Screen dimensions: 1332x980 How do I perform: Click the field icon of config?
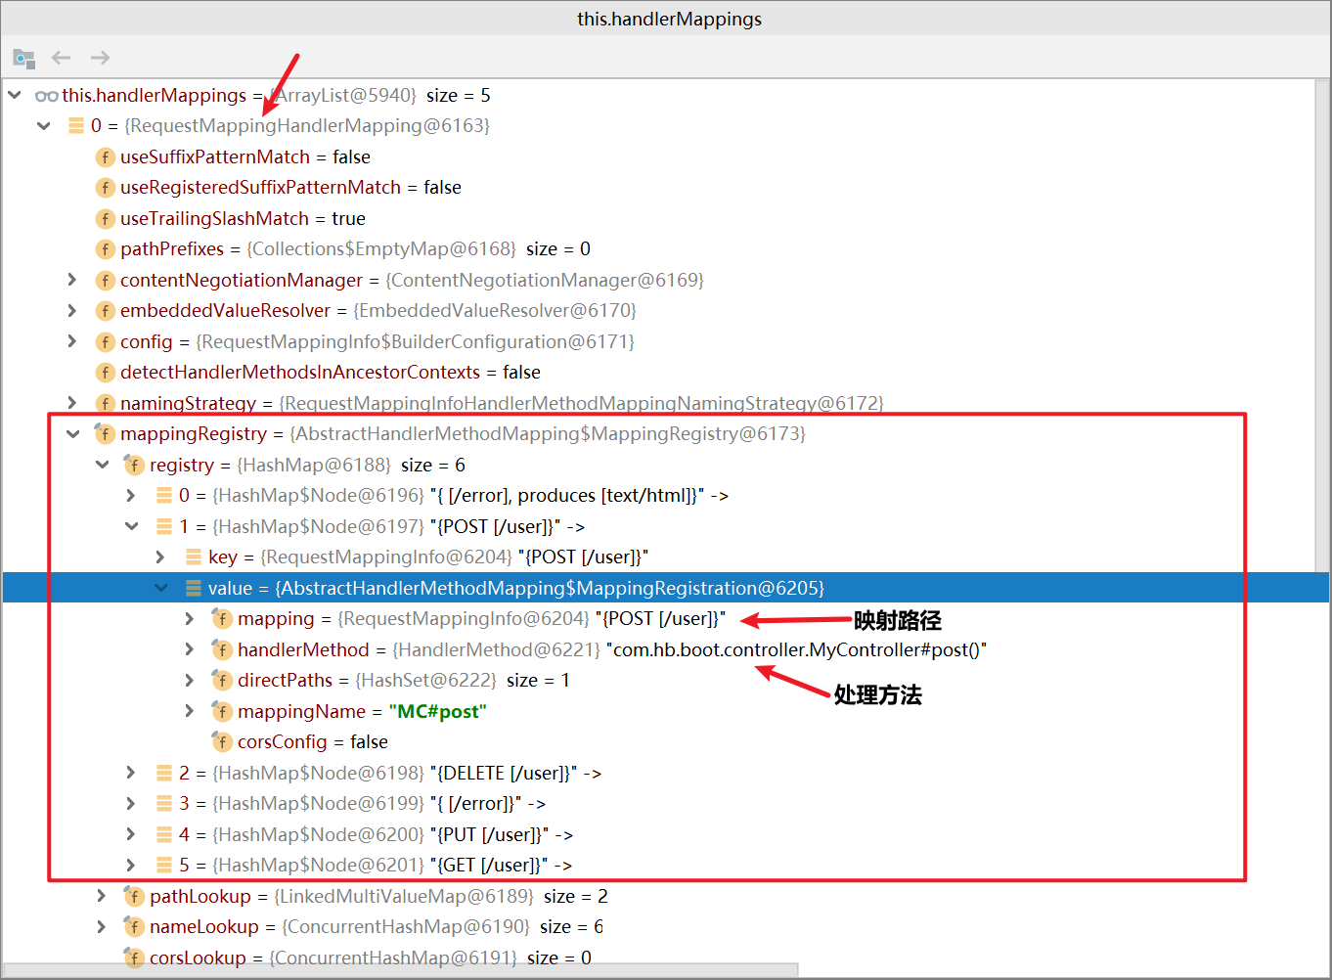(x=106, y=342)
